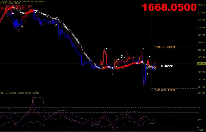Click the white arrow where the steep downtrend starts

[57, 17]
